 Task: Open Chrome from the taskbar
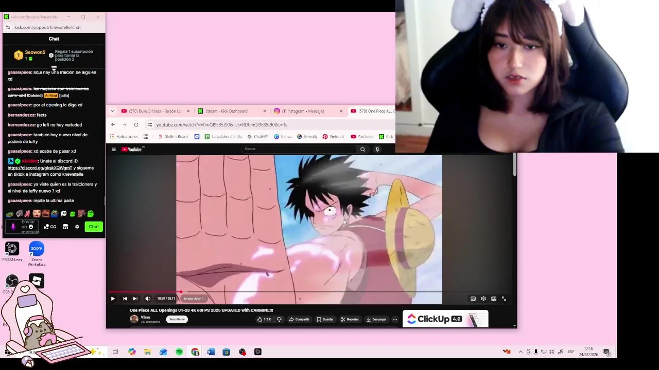tap(195, 352)
